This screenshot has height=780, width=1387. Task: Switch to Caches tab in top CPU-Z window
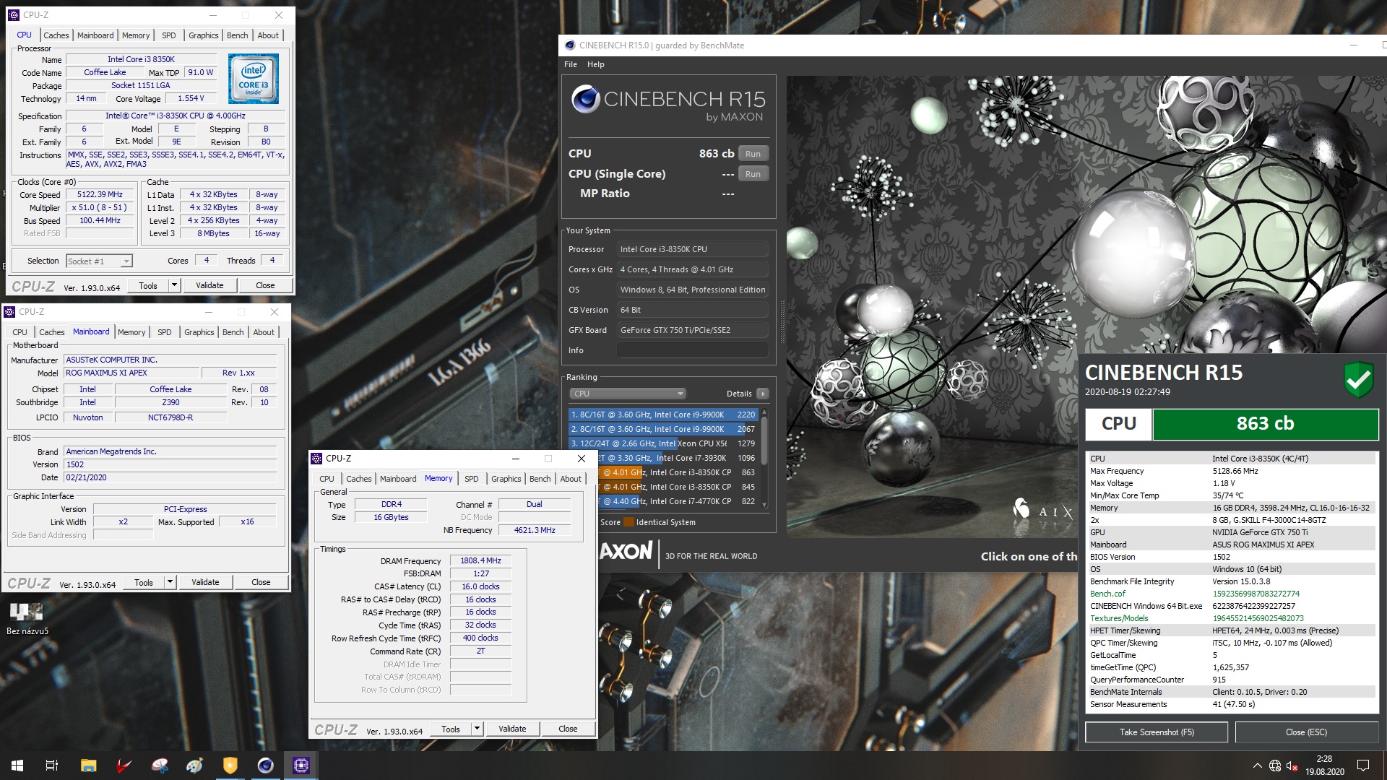click(56, 35)
